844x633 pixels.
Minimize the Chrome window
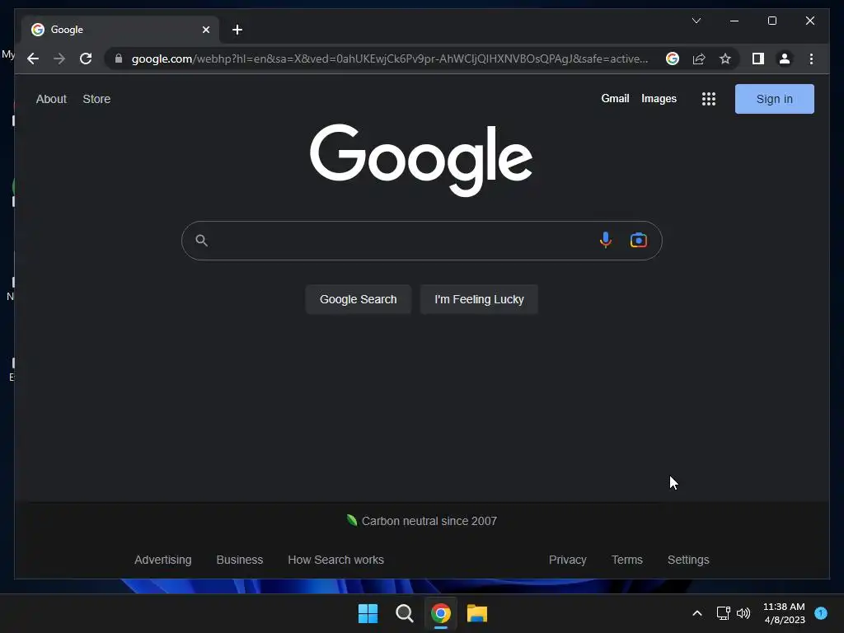coord(734,21)
